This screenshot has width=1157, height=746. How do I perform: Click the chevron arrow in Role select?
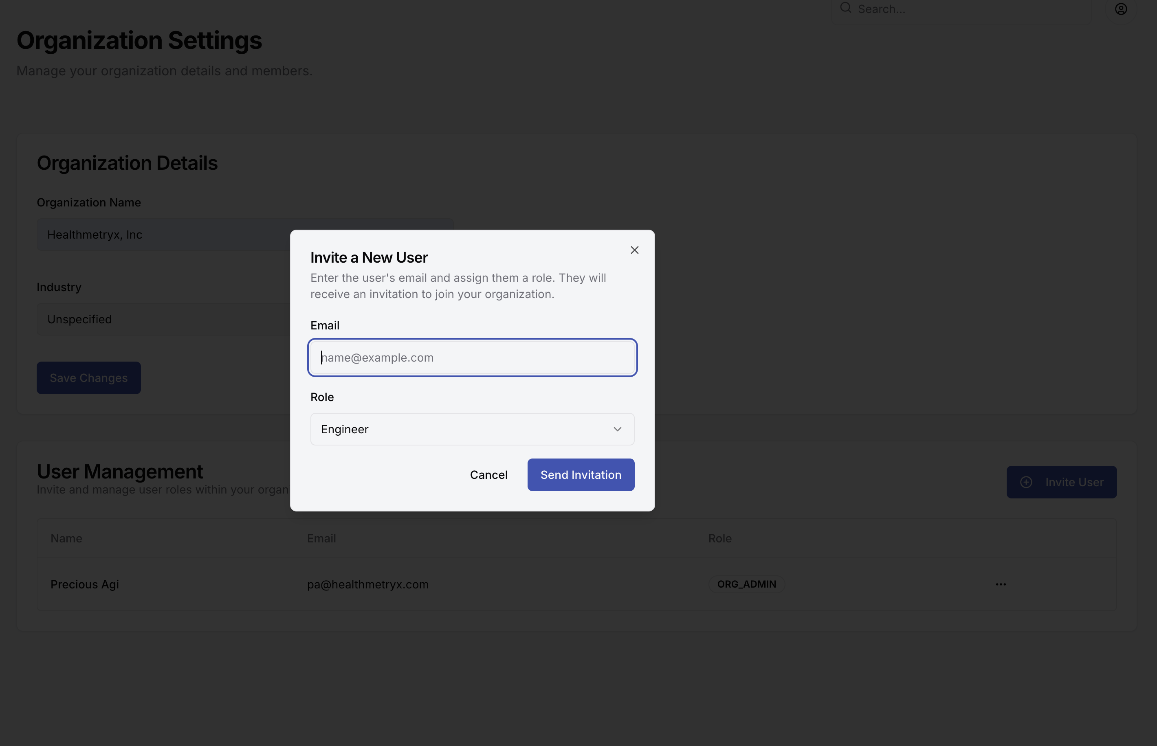[617, 429]
